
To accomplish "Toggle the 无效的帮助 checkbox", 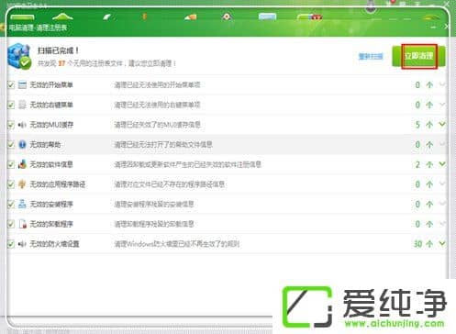I will click(11, 144).
